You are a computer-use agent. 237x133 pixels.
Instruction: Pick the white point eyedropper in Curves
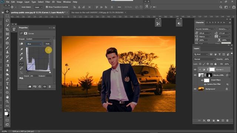tap(21, 59)
